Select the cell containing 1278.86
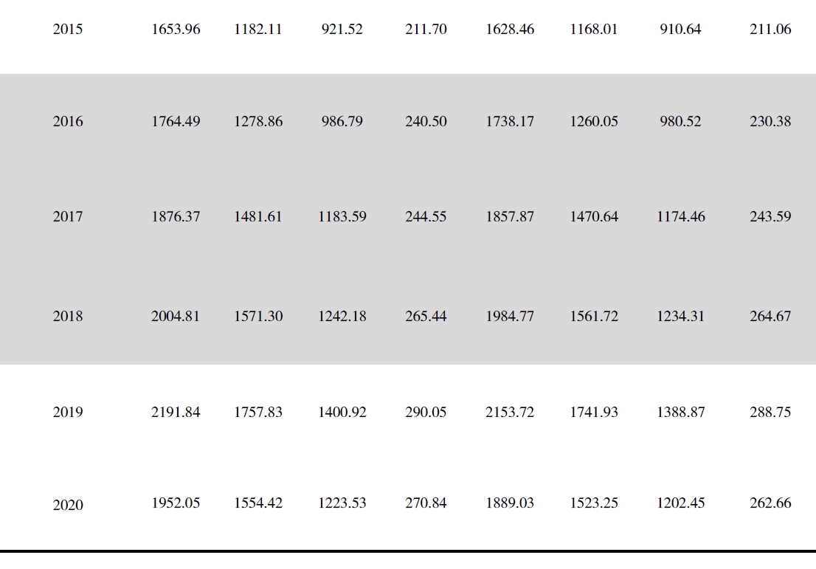This screenshot has height=569, width=816. (257, 123)
